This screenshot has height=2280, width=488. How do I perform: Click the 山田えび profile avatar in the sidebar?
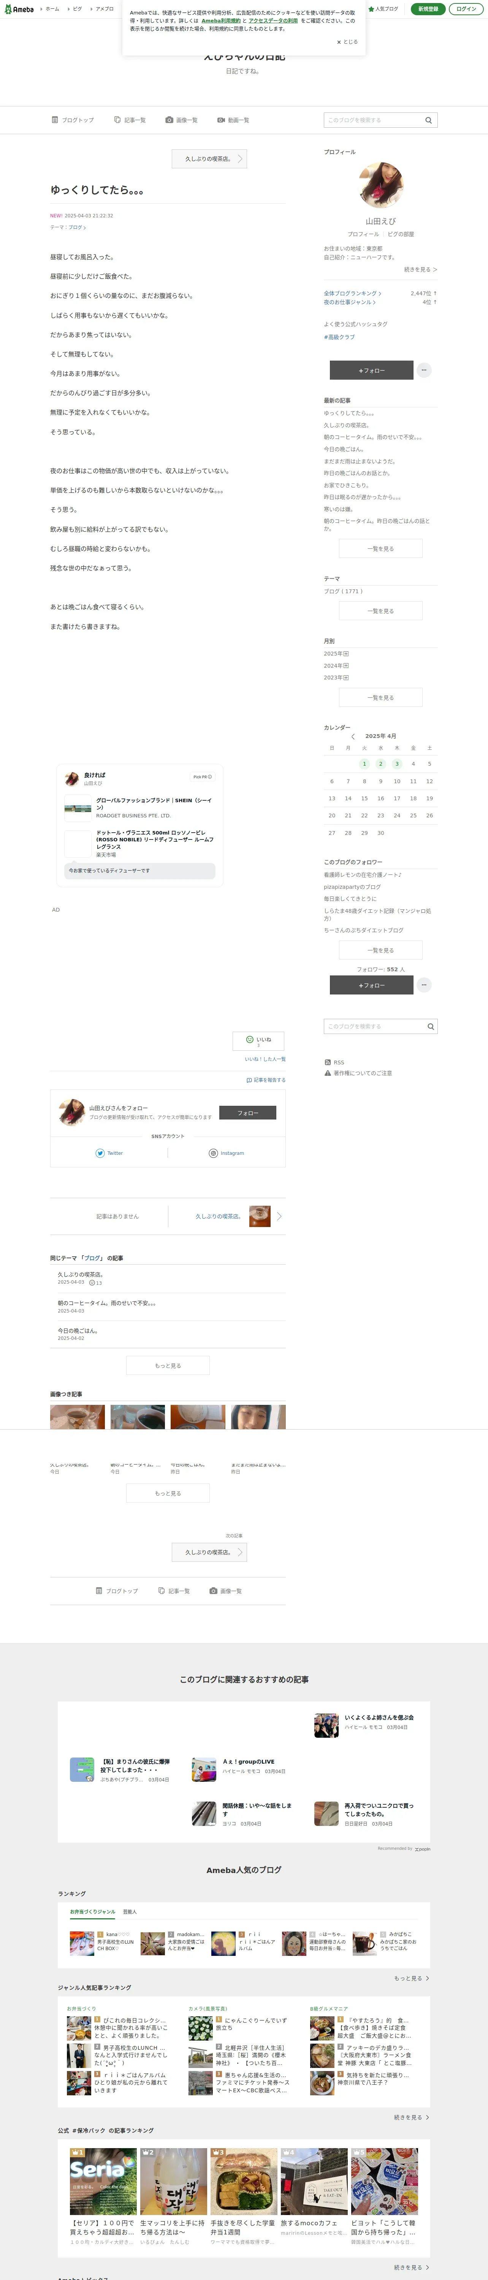(381, 185)
